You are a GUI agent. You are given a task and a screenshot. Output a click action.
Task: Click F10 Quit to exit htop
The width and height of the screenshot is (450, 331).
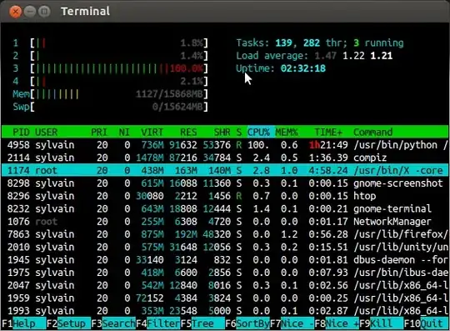[426, 323]
